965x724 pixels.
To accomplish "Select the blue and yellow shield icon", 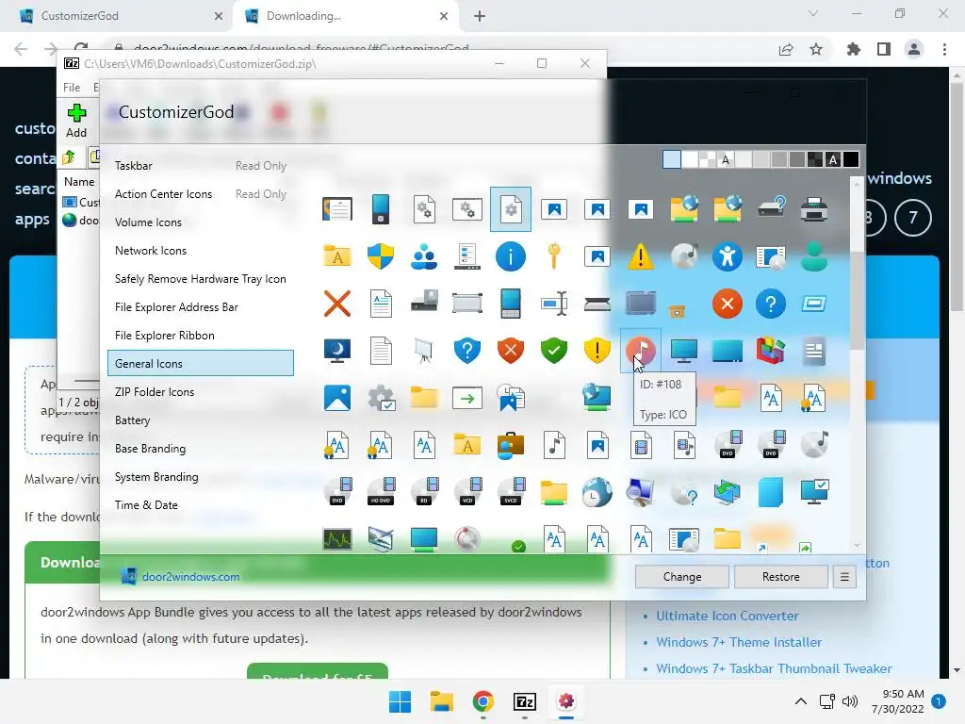I will tap(381, 256).
